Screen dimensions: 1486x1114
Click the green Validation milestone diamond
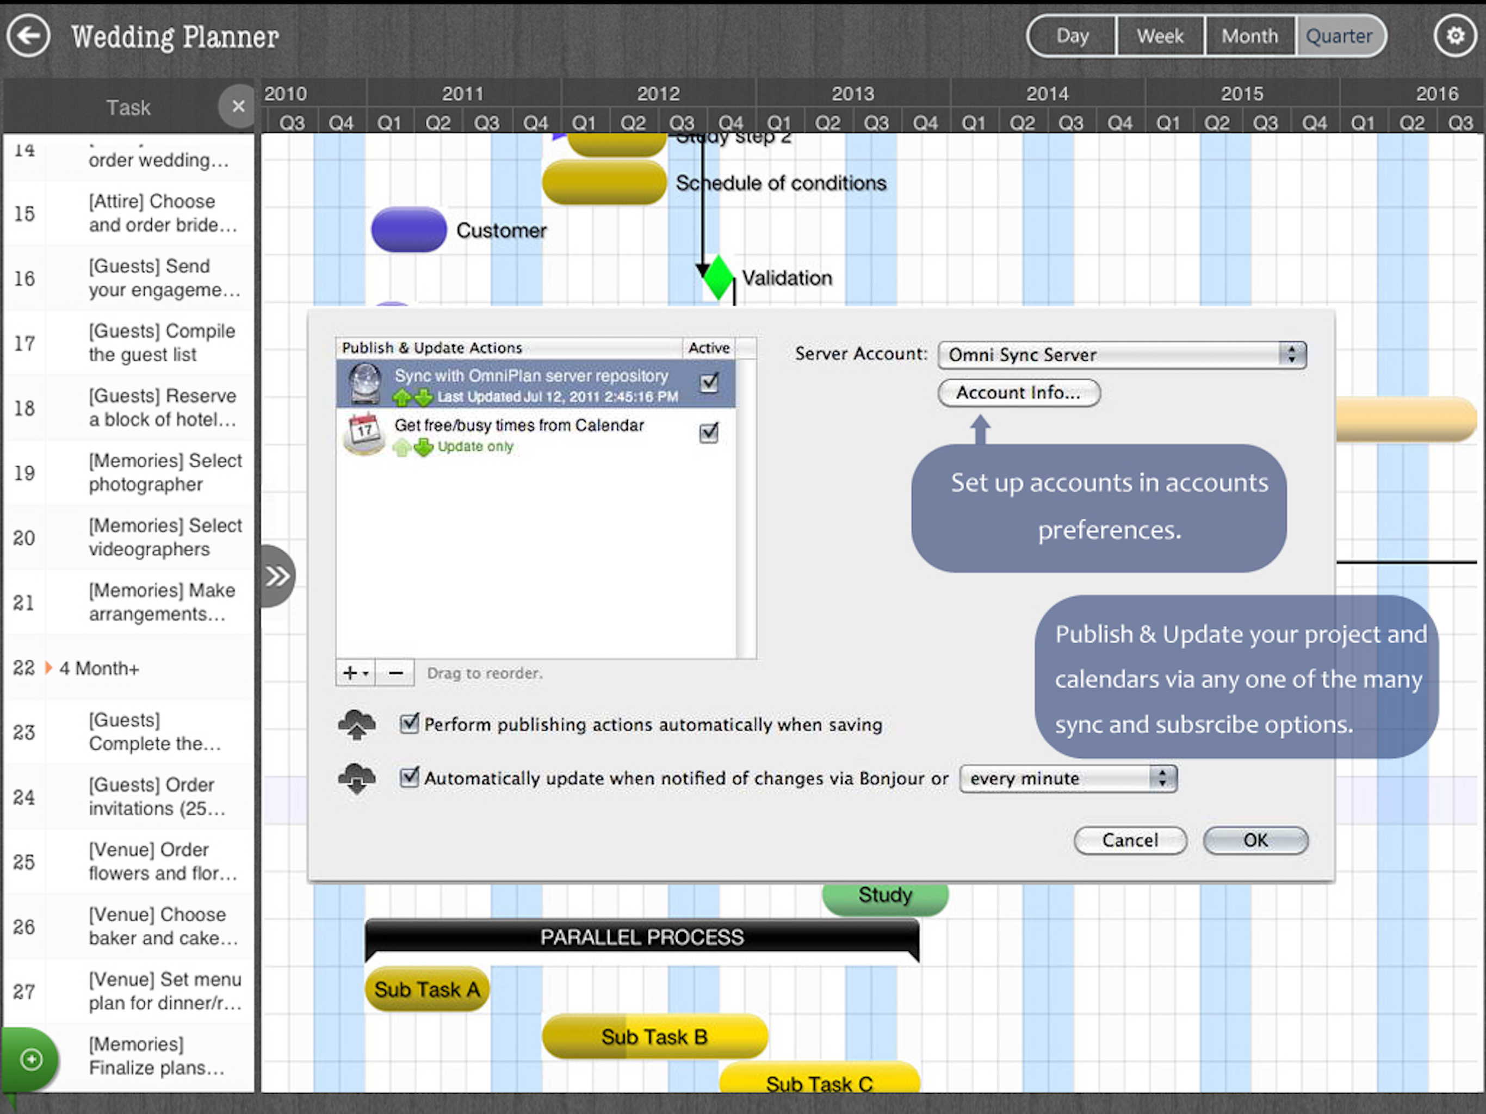click(x=718, y=276)
